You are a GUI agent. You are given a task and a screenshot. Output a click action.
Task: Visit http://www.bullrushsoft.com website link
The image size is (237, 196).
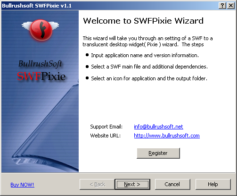pyautogui.click(x=167, y=136)
